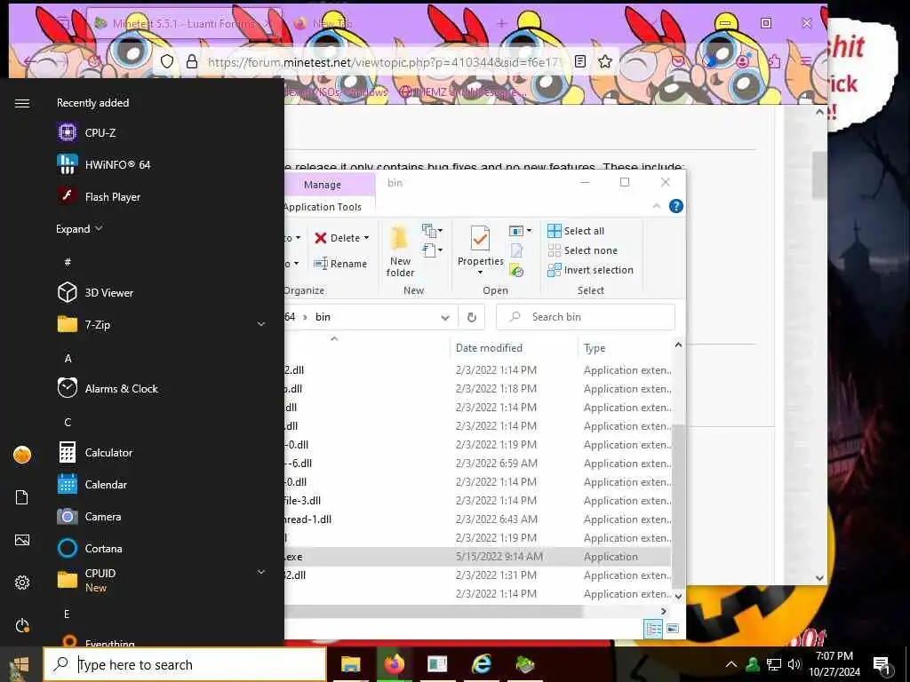Image resolution: width=910 pixels, height=682 pixels.
Task: Click Select all in the ribbon
Action: pyautogui.click(x=576, y=231)
